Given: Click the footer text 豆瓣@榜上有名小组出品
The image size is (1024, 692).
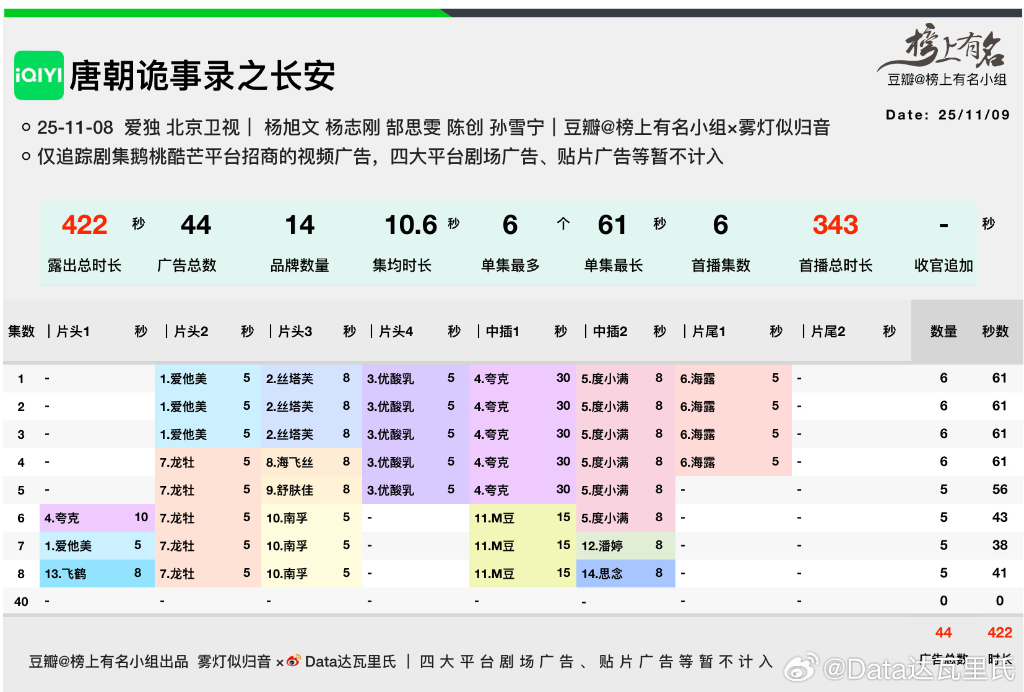Looking at the screenshot, I should coord(108,662).
